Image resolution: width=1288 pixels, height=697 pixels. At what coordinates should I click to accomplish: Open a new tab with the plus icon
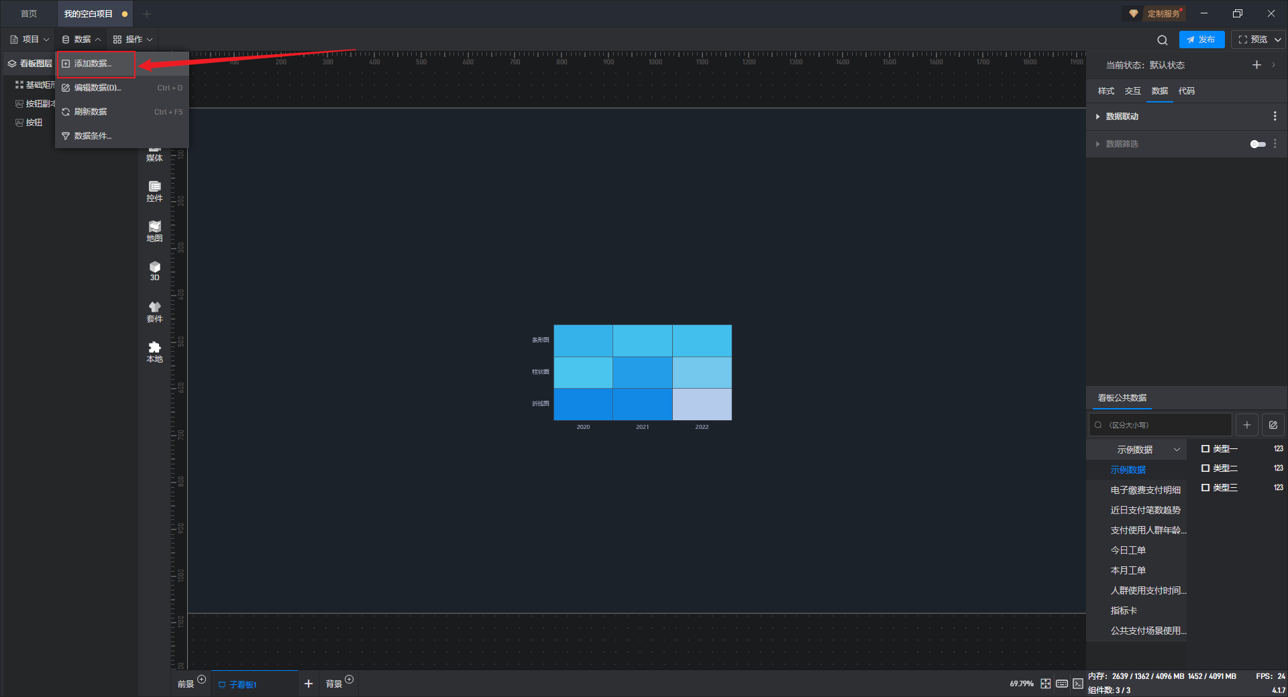point(147,13)
